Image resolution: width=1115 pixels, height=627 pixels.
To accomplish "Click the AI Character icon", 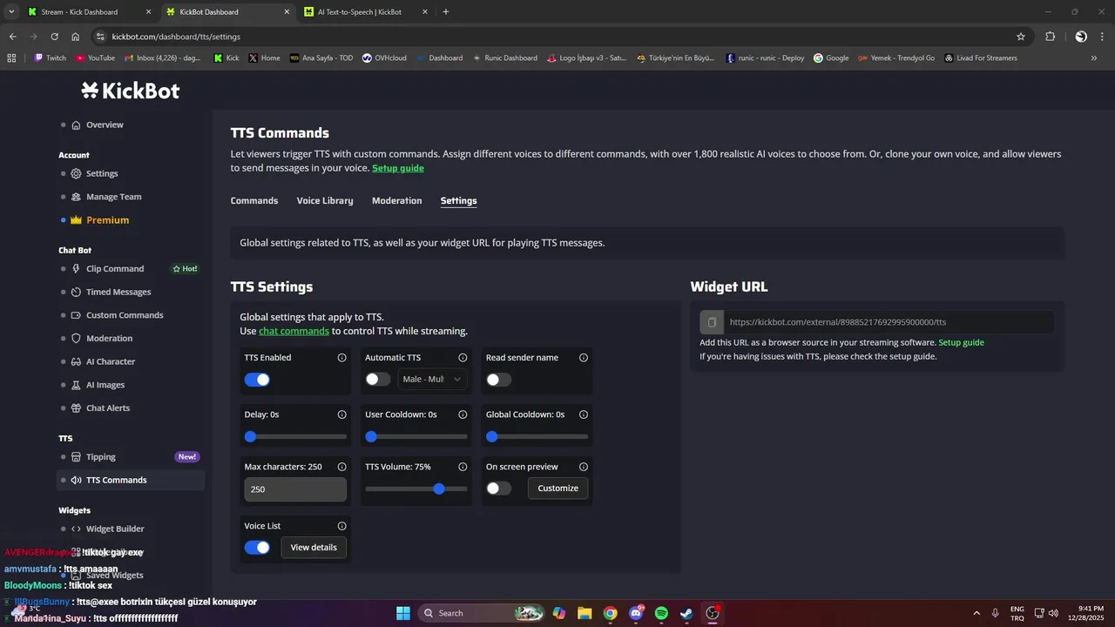I will pos(77,361).
